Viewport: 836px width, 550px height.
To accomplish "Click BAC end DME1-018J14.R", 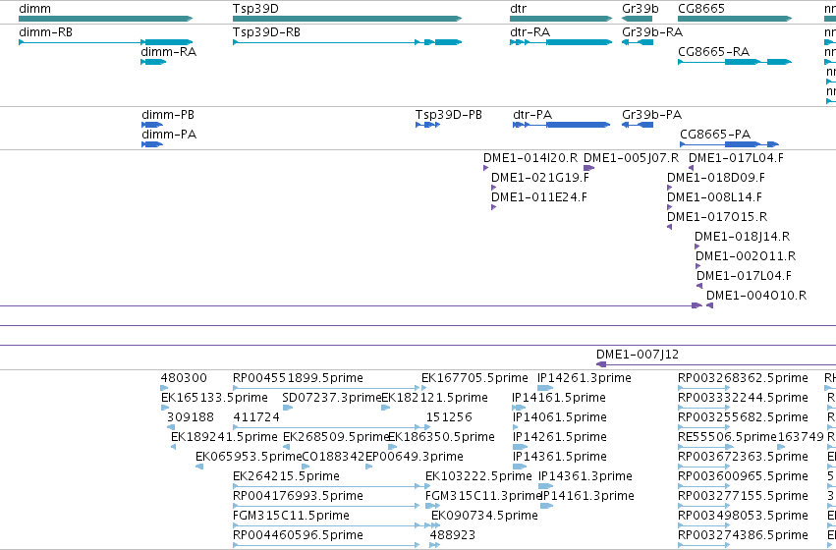I will pos(742,237).
